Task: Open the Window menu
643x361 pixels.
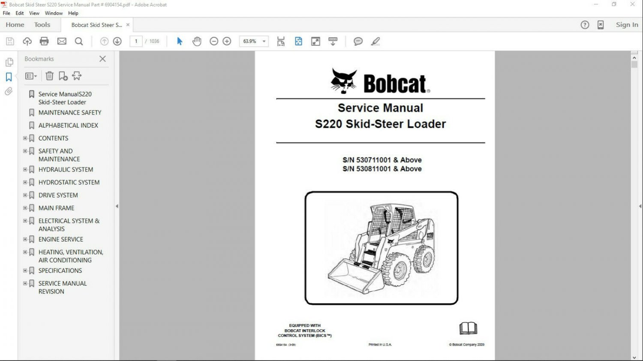Action: tap(54, 13)
